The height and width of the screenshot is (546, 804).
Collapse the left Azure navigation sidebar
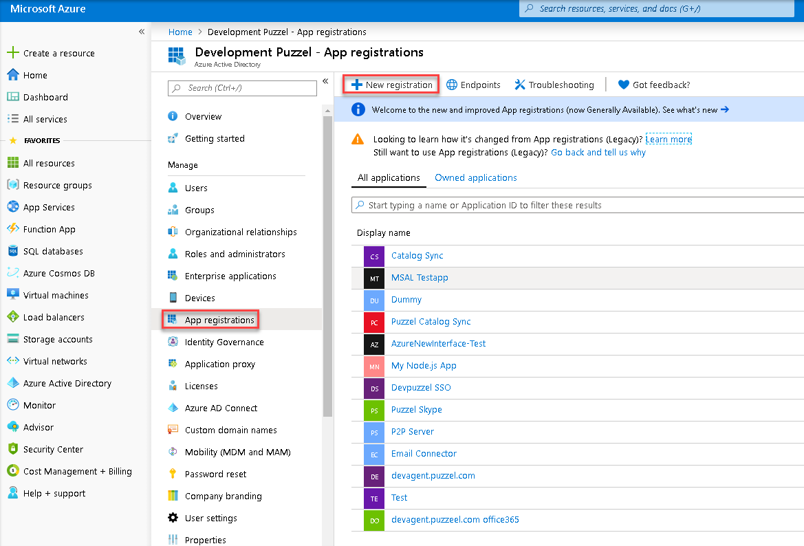coord(142,32)
